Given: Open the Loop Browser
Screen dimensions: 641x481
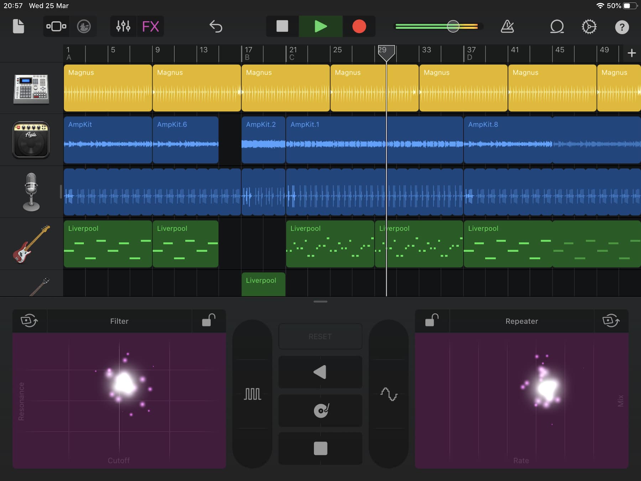Looking at the screenshot, I should coord(557,26).
